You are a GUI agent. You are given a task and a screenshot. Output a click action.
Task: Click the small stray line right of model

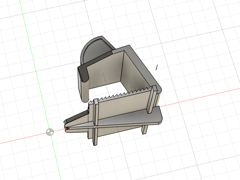pyautogui.click(x=157, y=67)
